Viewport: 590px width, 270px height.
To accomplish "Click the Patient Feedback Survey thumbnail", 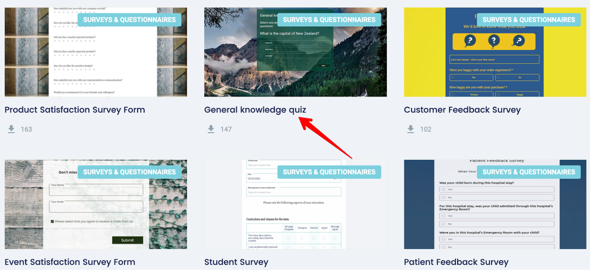I will (x=494, y=204).
